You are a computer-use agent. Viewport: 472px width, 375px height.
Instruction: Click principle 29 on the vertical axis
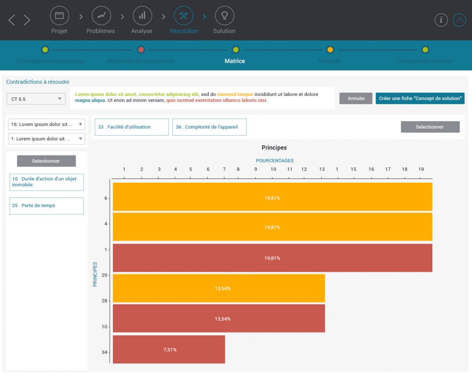tap(104, 275)
